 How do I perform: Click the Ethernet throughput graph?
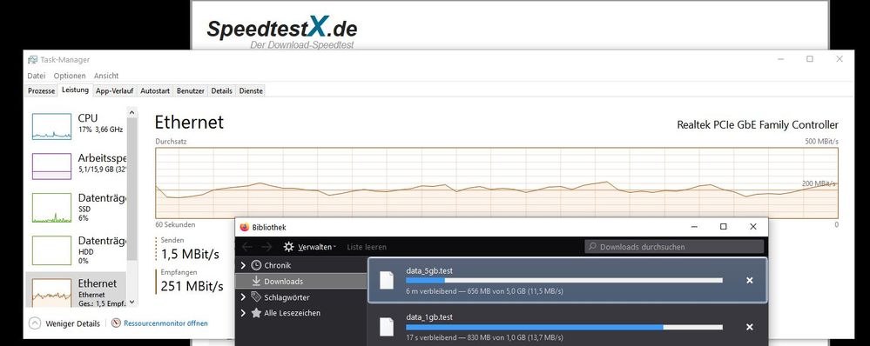496,183
